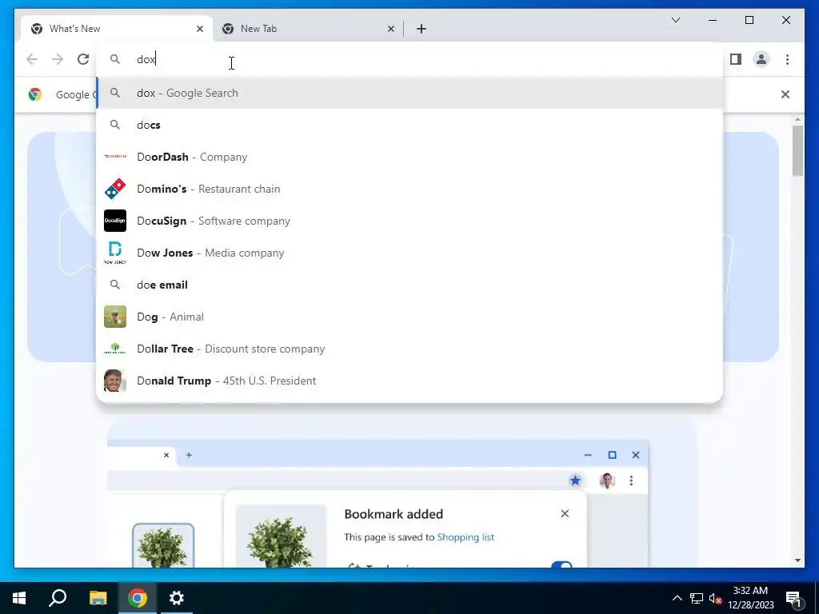Click the DoorDash logo icon
Viewport: 819px width, 614px height.
115,157
